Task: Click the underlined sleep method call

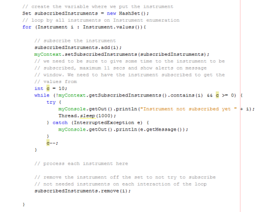Action: 87,116
